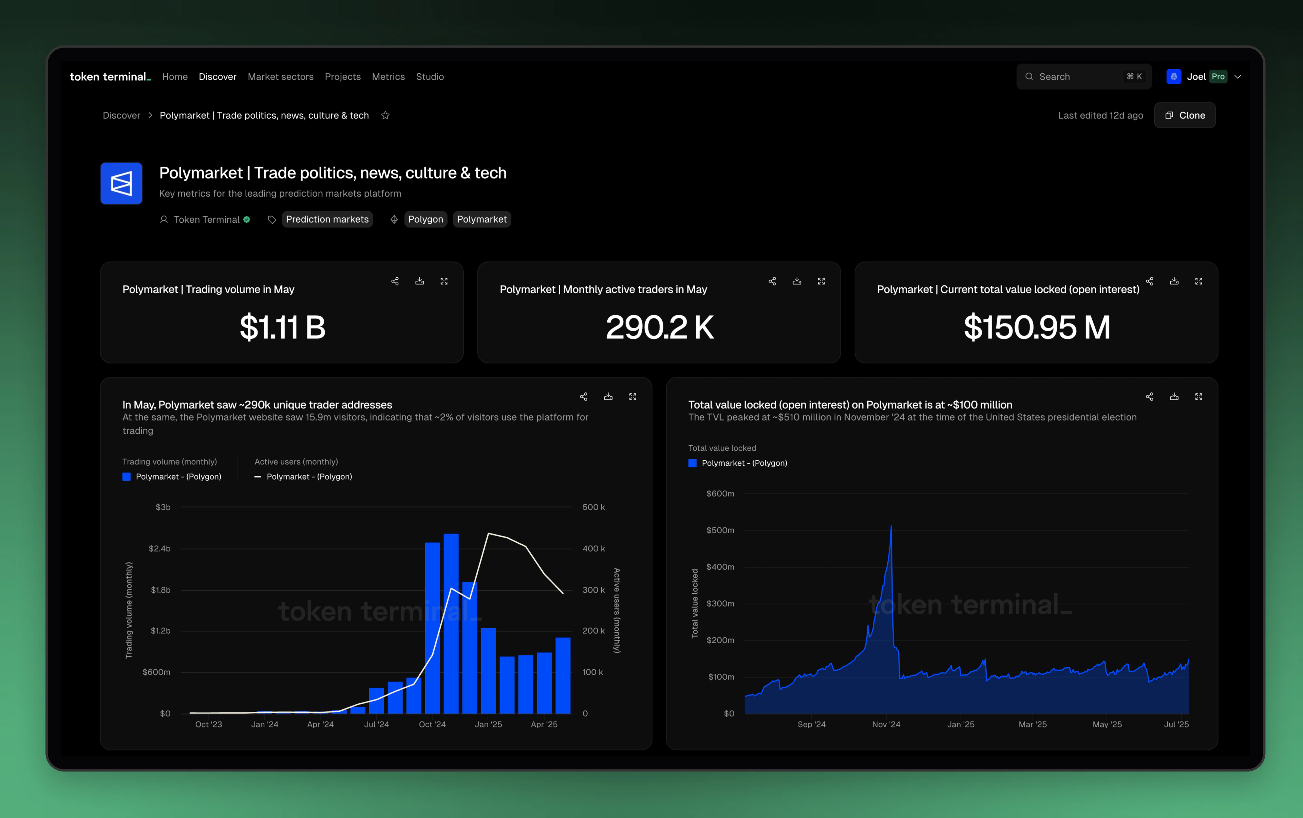Click the chain icon before Polygon
1303x818 pixels.
pos(394,220)
